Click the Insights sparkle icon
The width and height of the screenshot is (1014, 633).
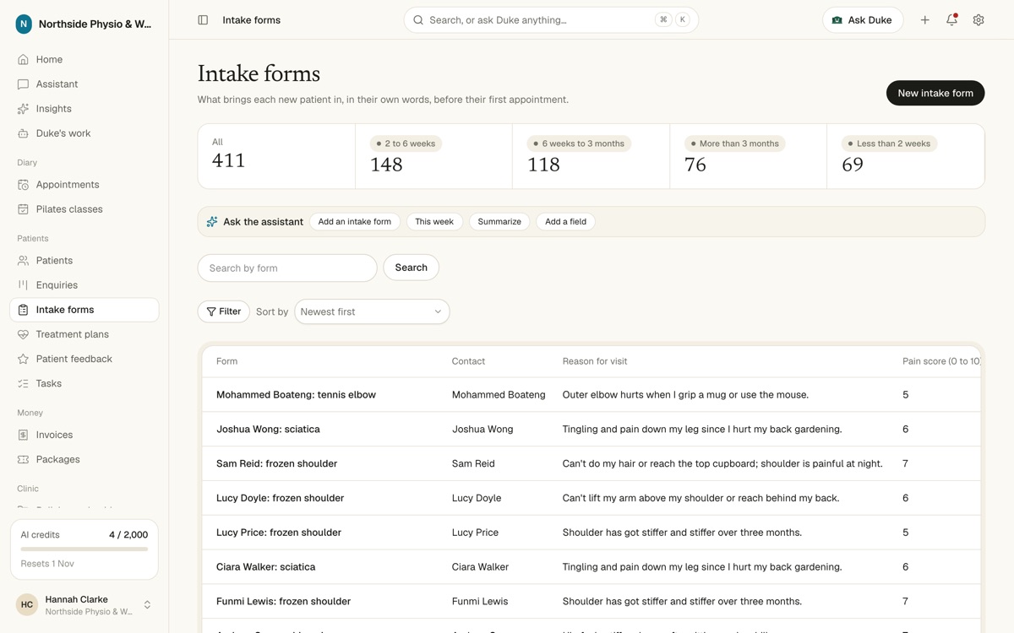click(x=23, y=109)
